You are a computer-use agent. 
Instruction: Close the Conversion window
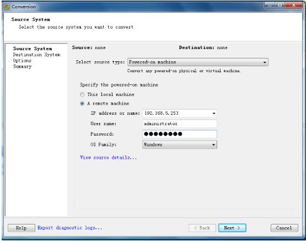[x=293, y=6]
